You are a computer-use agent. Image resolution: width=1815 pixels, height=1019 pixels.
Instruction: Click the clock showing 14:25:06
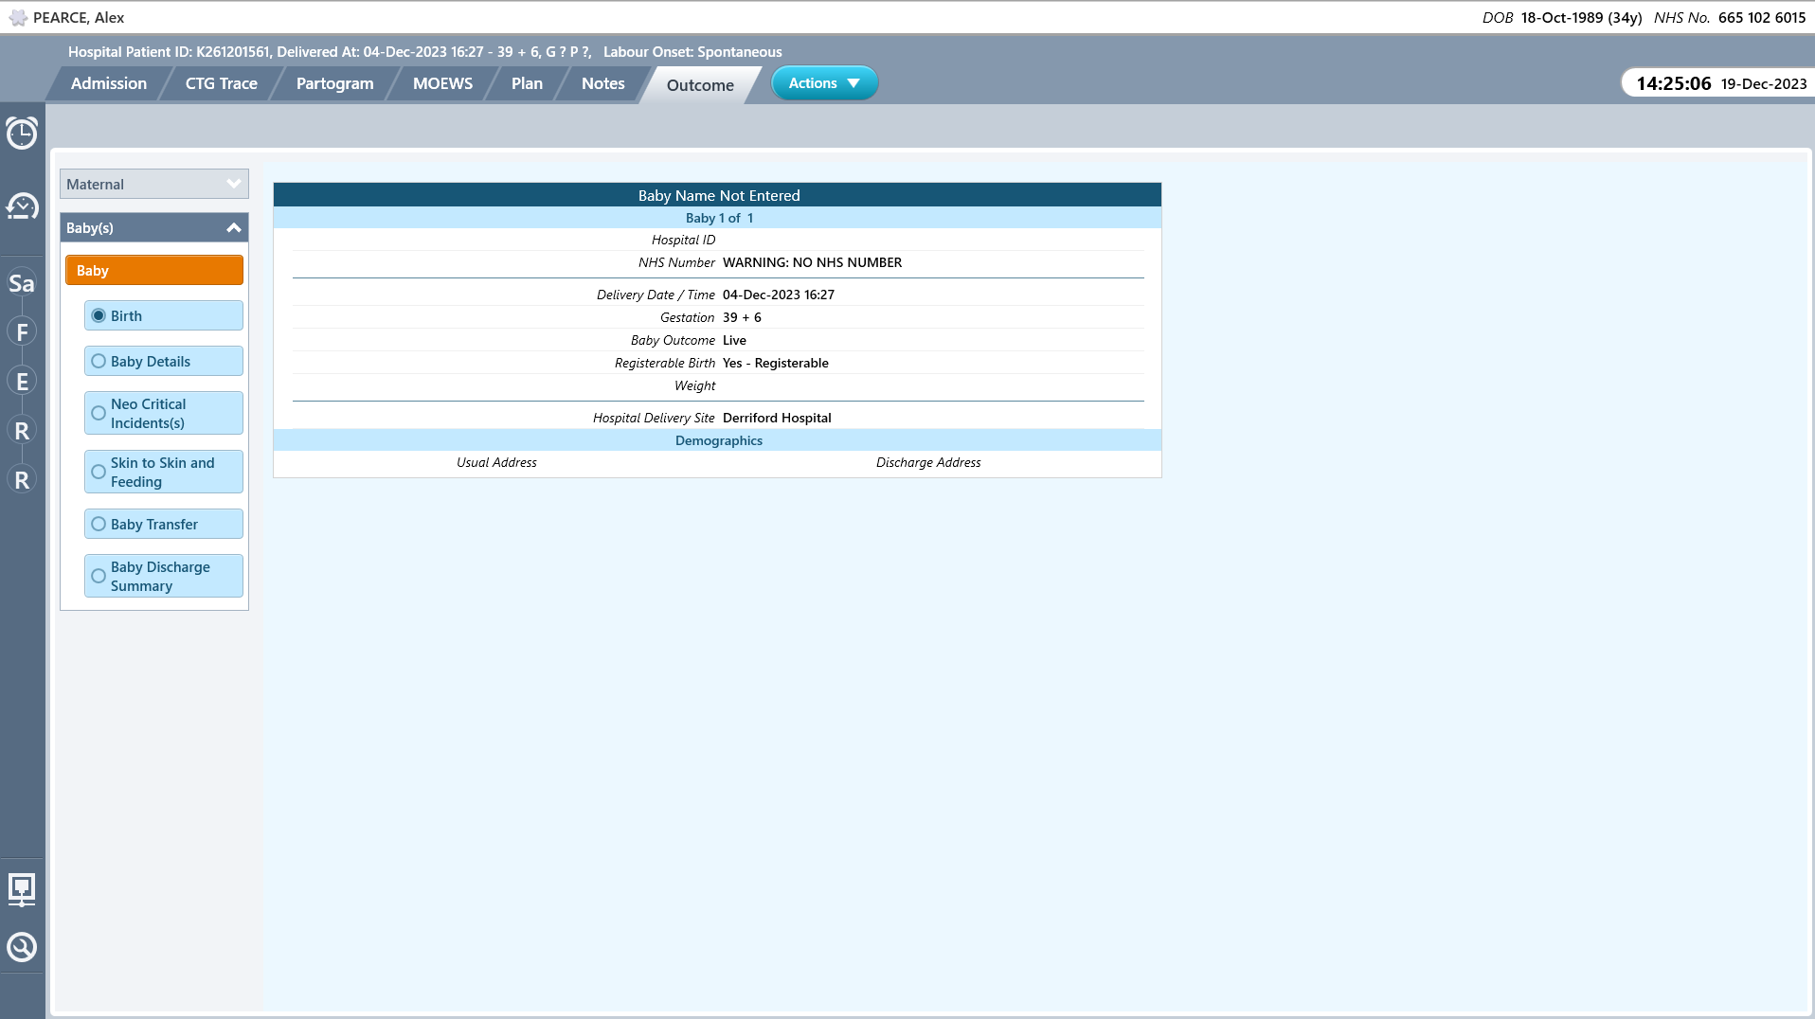click(1674, 83)
